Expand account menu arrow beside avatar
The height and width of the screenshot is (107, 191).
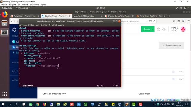pos(188,29)
